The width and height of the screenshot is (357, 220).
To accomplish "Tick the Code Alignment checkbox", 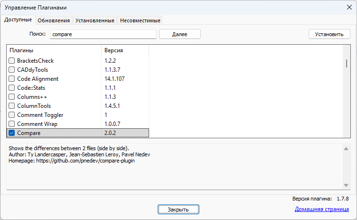I will (x=12, y=79).
